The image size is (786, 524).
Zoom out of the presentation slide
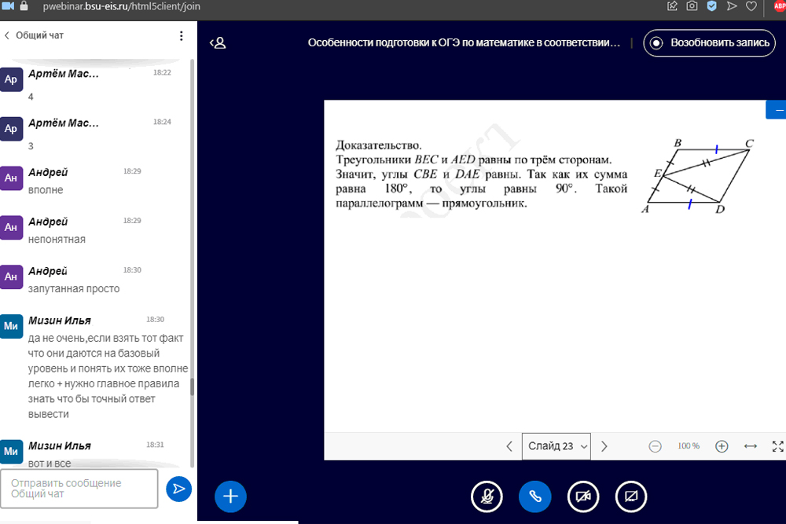tap(655, 446)
